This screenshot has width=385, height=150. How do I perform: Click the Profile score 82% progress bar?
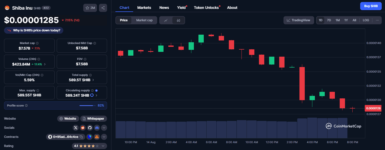(x=88, y=105)
